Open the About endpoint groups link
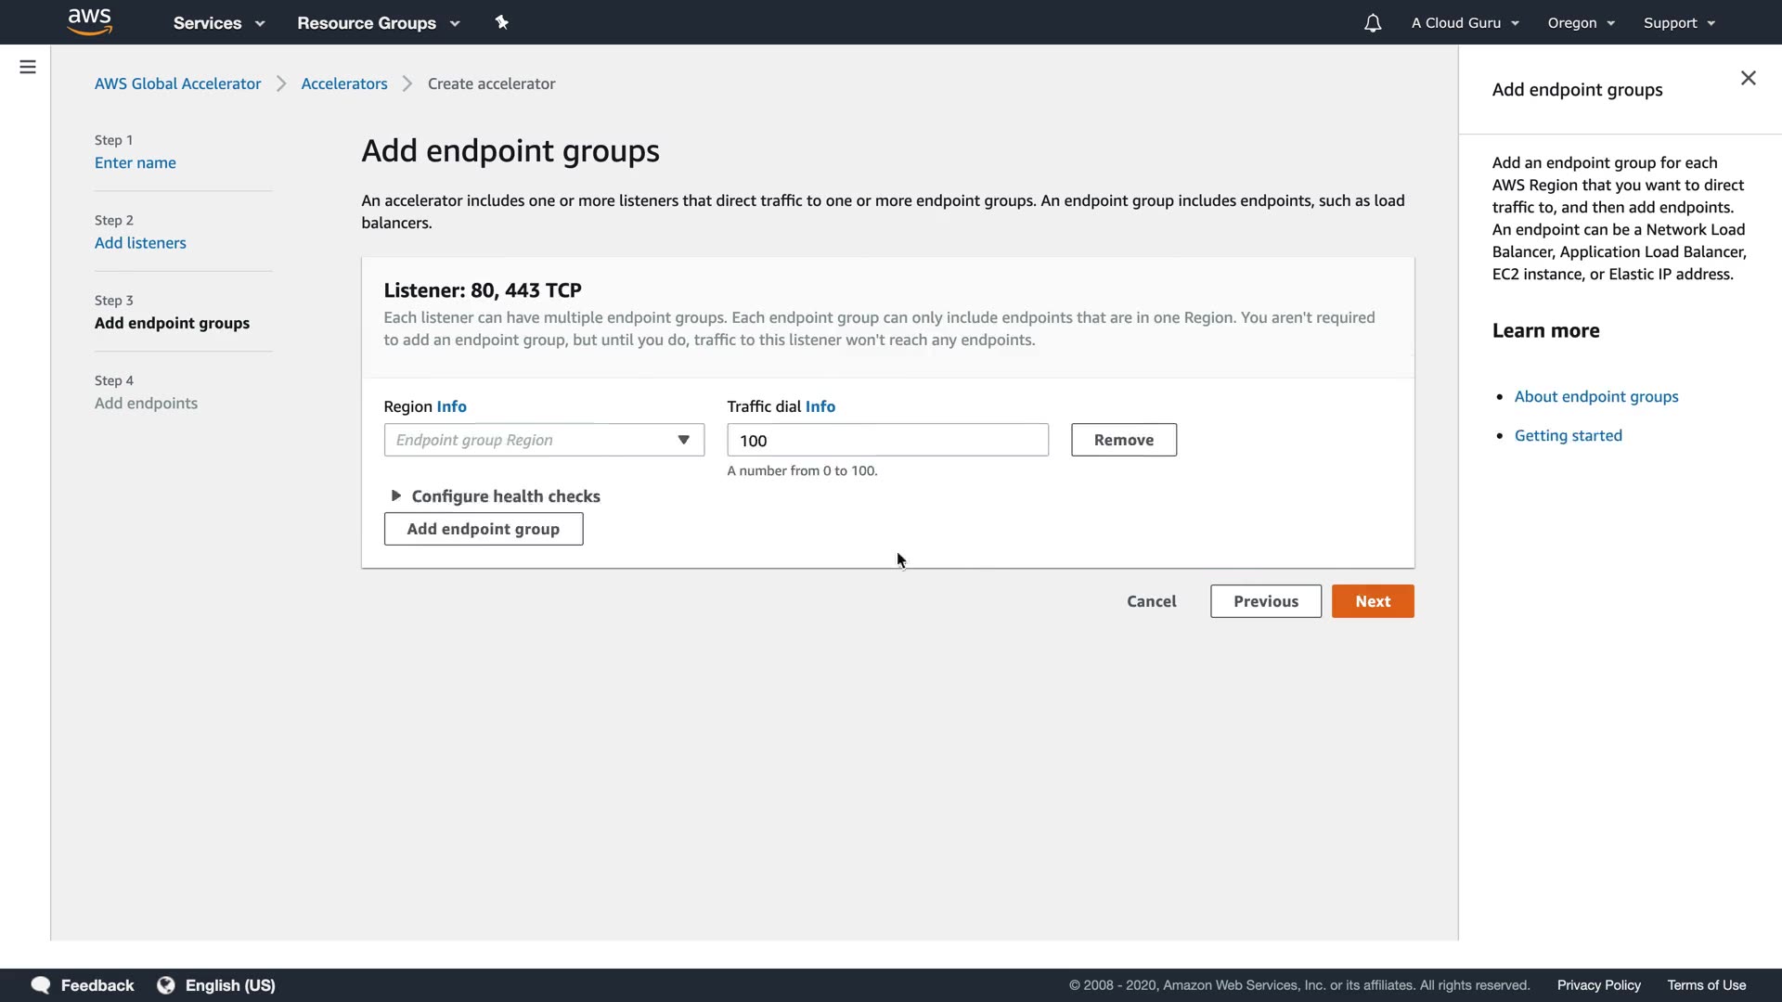This screenshot has width=1782, height=1002. tap(1595, 396)
